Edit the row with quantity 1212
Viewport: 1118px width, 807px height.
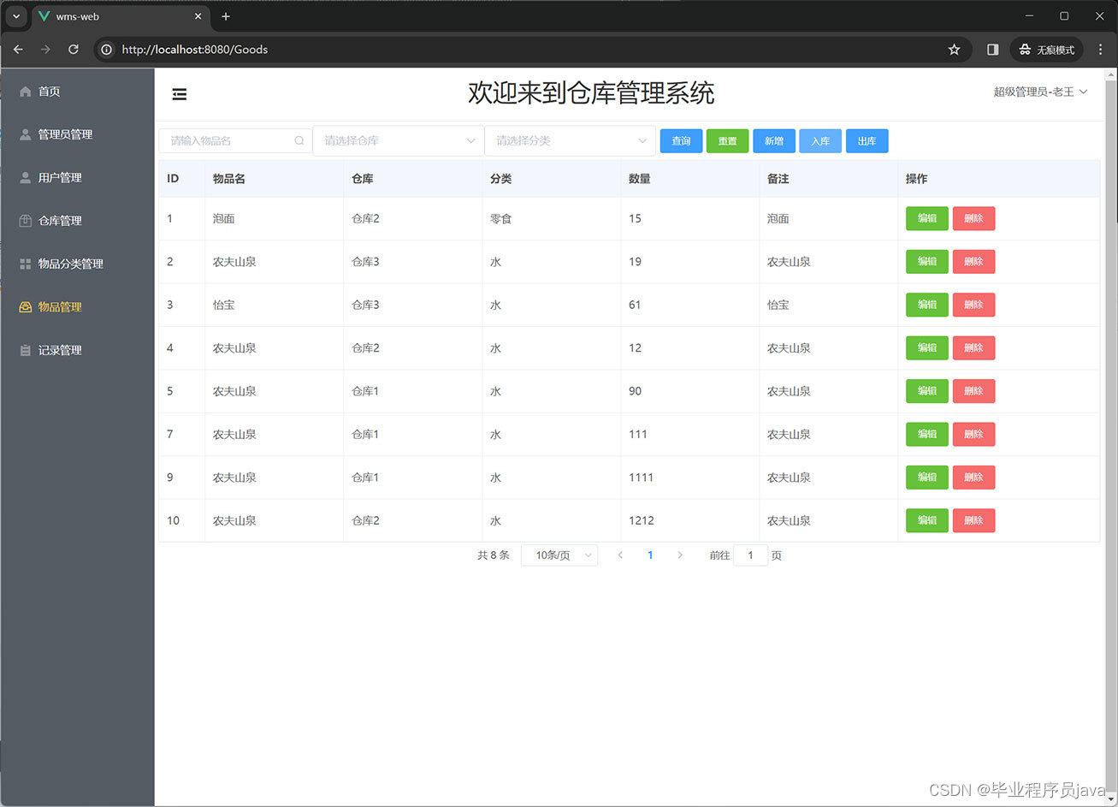coord(927,520)
